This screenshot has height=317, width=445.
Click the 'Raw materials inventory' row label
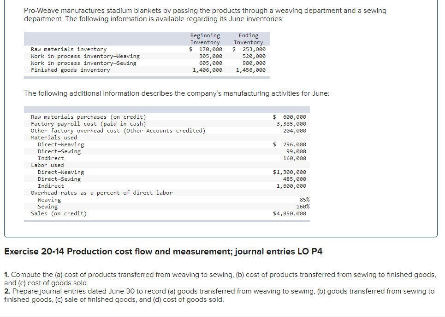69,49
